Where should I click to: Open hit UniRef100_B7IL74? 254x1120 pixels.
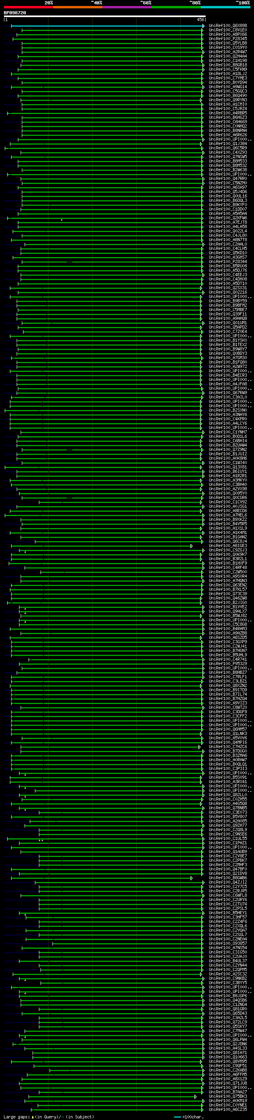point(228,694)
